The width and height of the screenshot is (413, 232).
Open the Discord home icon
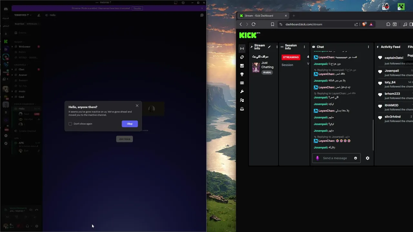(x=6, y=9)
